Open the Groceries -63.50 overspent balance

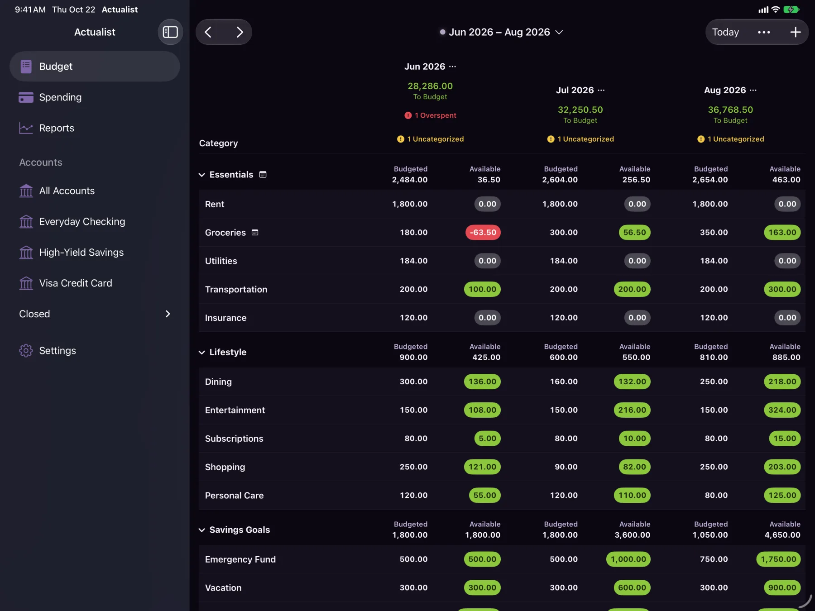483,233
